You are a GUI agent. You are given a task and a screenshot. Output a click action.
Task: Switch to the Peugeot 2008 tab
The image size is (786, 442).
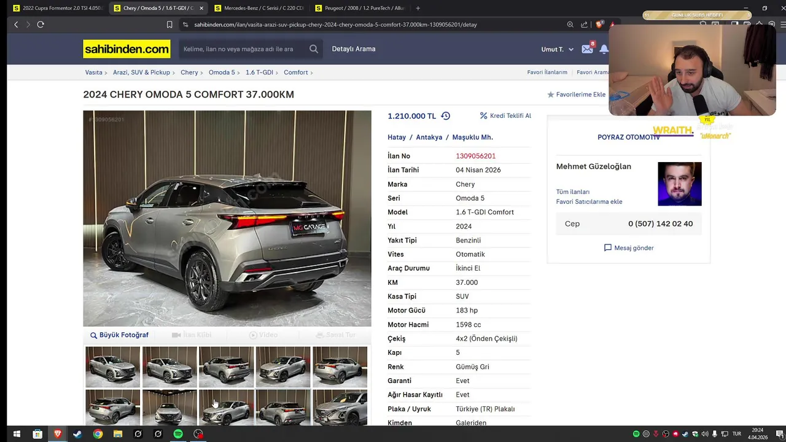coord(360,8)
